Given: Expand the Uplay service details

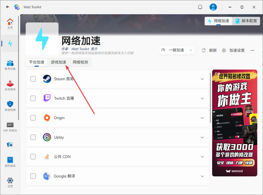Looking at the screenshot, I should tap(202, 137).
